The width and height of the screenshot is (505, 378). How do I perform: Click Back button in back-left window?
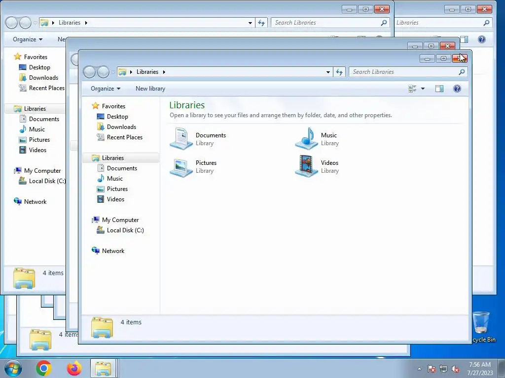pos(12,23)
